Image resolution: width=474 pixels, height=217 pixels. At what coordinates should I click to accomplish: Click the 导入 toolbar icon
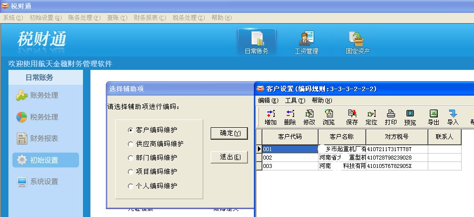pyautogui.click(x=453, y=117)
